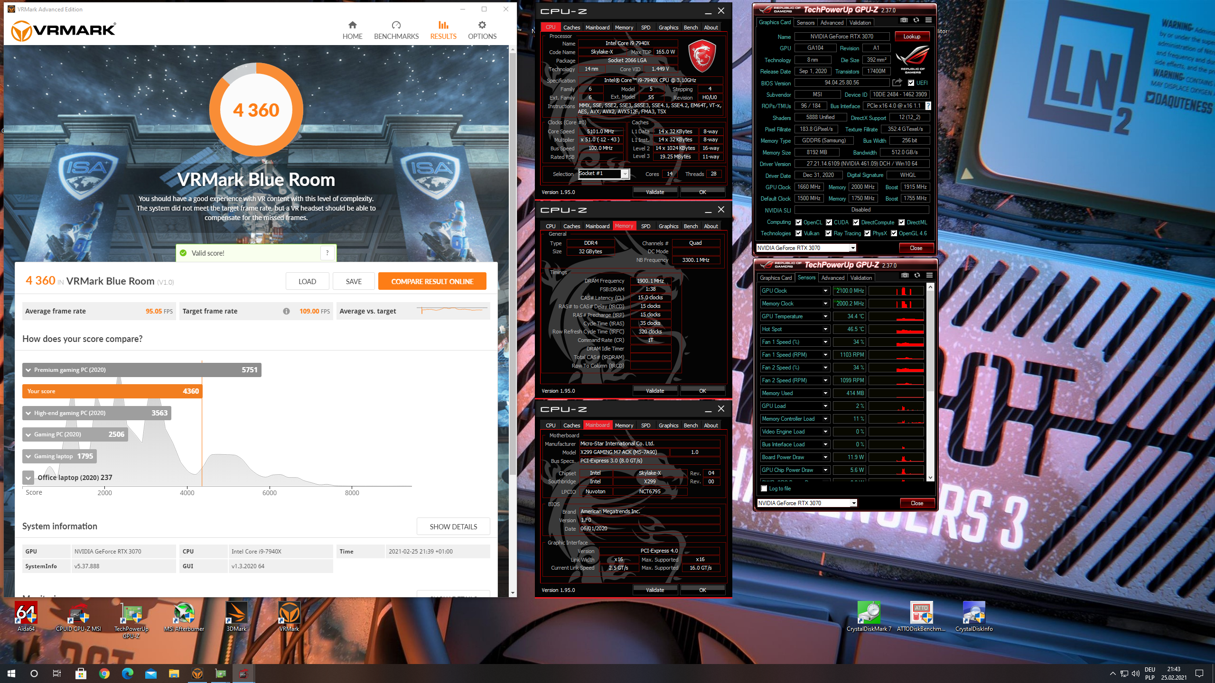Viewport: 1215px width, 683px height.
Task: Click the BIOS version share/export icon
Action: (897, 83)
